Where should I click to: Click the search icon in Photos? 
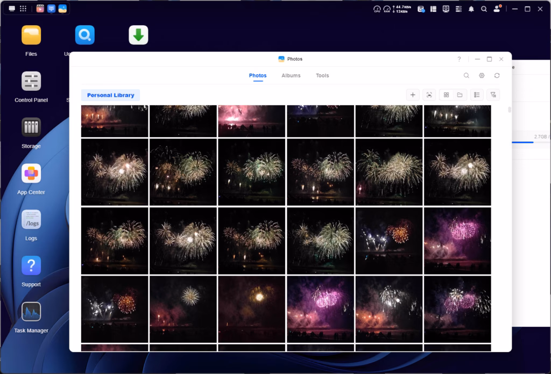click(467, 76)
